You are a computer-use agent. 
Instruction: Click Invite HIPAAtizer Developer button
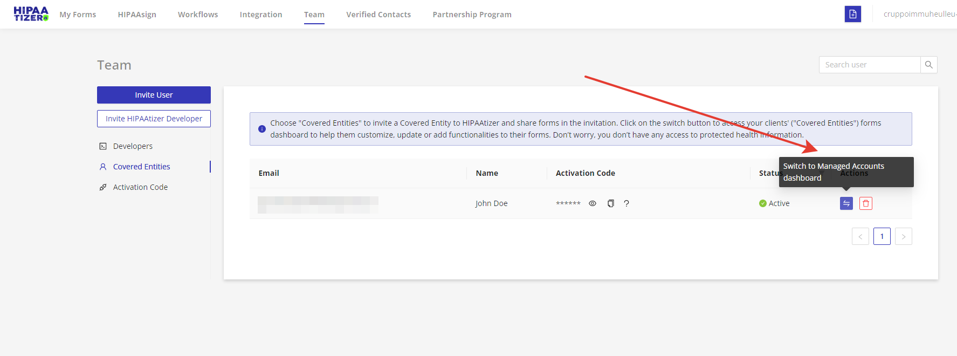tap(154, 119)
